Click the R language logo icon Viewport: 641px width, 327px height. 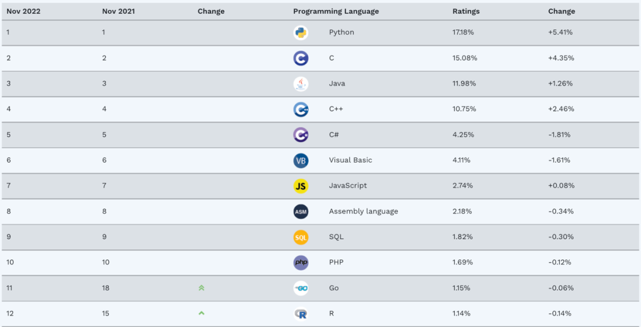pyautogui.click(x=301, y=314)
